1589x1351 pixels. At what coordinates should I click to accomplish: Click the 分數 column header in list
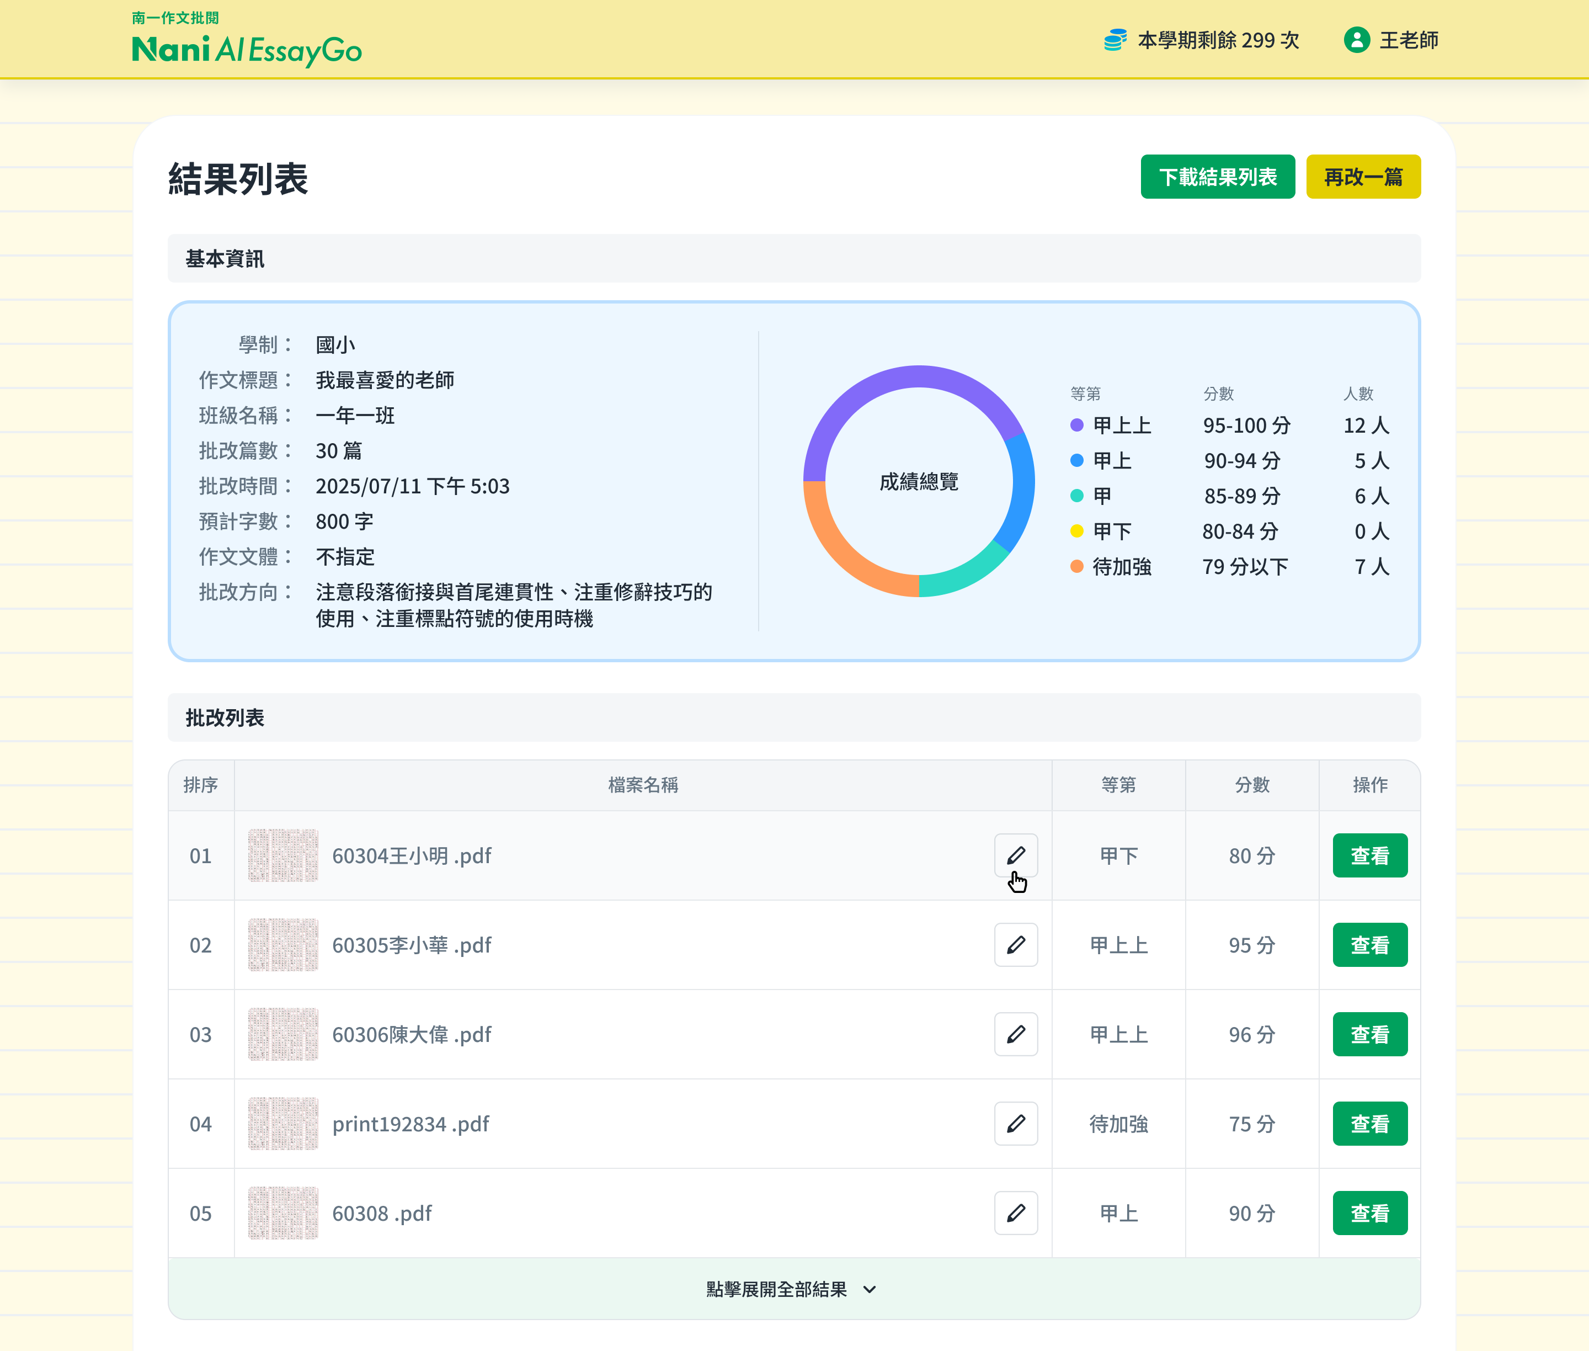tap(1252, 785)
